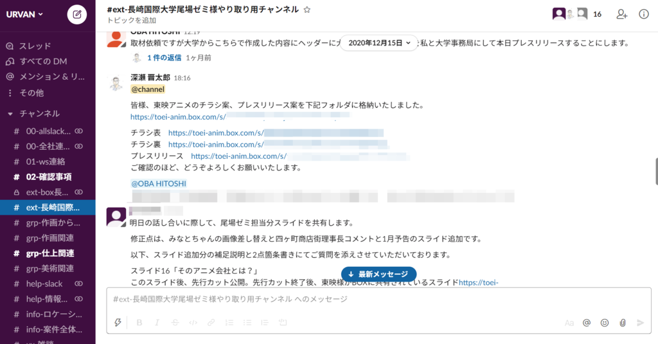Click トピックを追加 to add topic
Screen dimensions: 658x344
131,20
